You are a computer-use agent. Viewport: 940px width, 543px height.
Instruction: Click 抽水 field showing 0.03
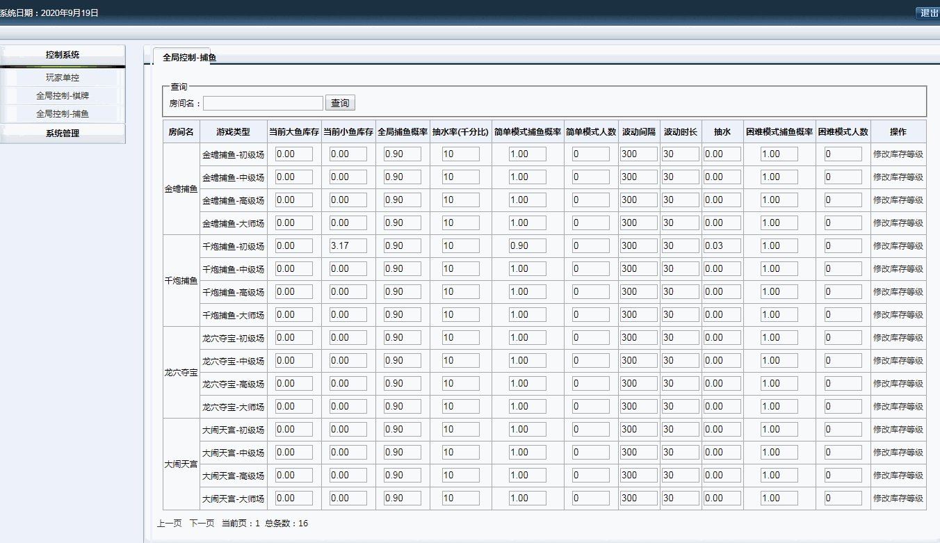pyautogui.click(x=721, y=246)
